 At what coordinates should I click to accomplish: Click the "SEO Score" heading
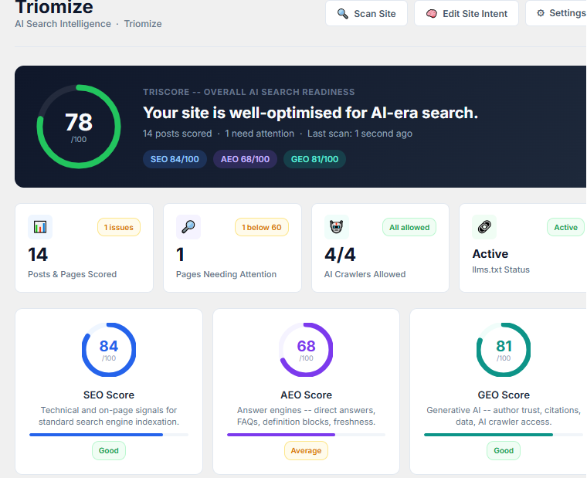click(x=109, y=395)
